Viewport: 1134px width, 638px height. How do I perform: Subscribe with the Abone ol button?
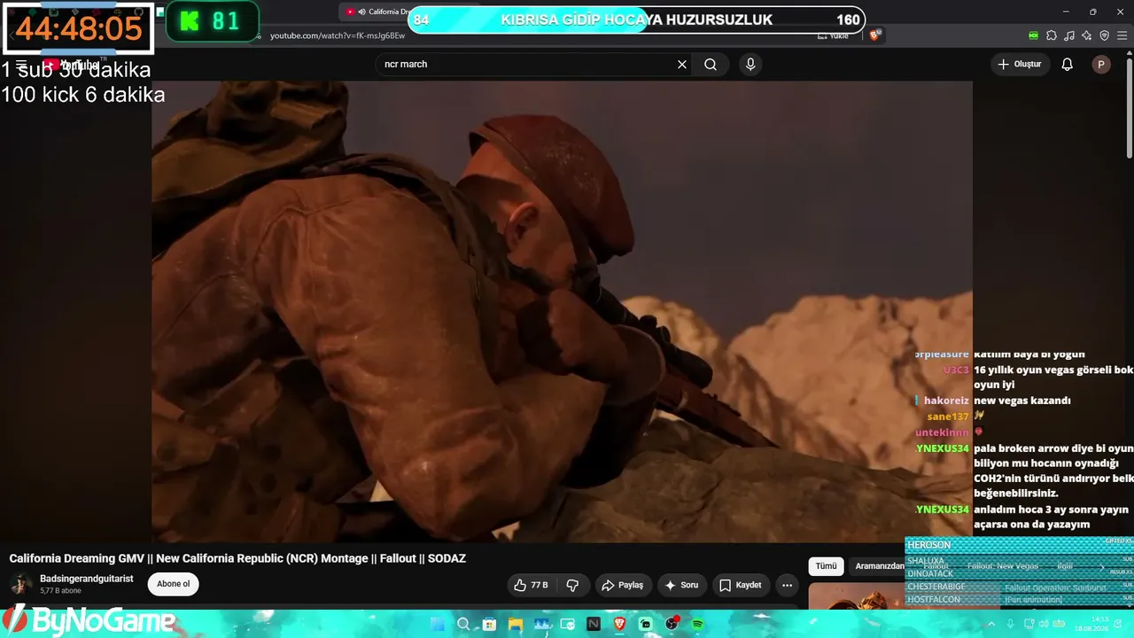(x=173, y=584)
